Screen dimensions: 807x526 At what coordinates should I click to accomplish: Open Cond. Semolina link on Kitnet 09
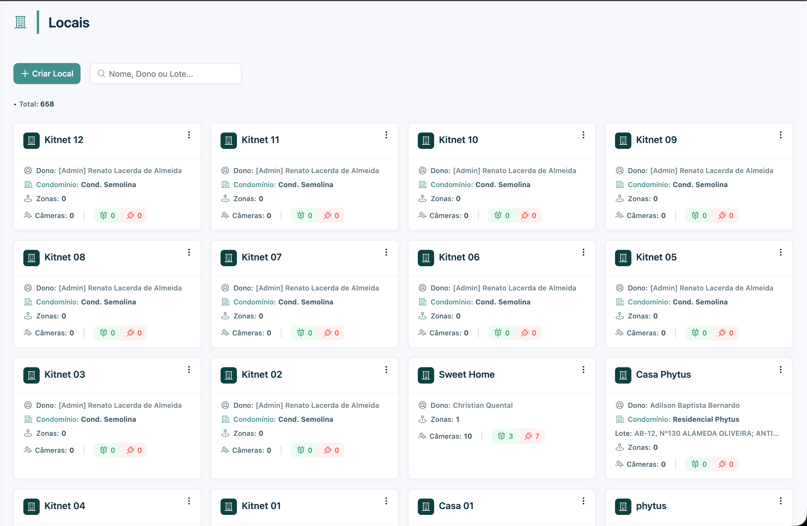point(700,184)
